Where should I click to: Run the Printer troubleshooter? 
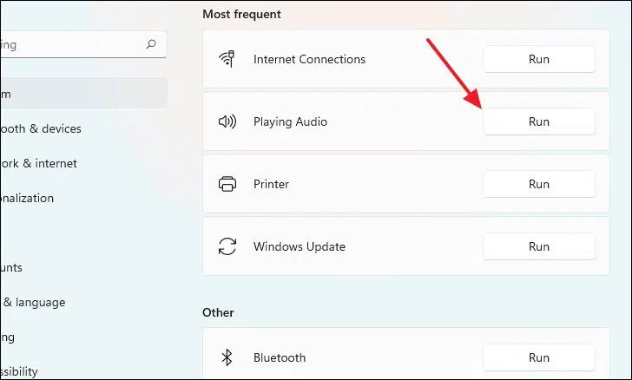click(x=539, y=184)
